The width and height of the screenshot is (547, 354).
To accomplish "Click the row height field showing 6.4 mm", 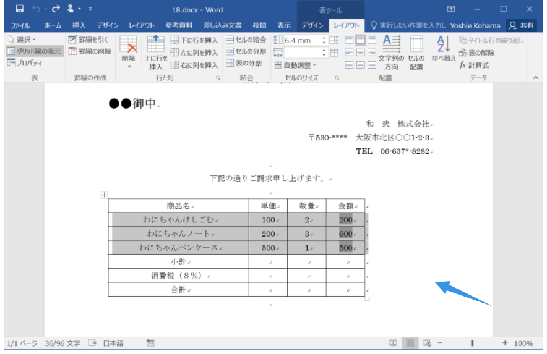I will click(302, 40).
